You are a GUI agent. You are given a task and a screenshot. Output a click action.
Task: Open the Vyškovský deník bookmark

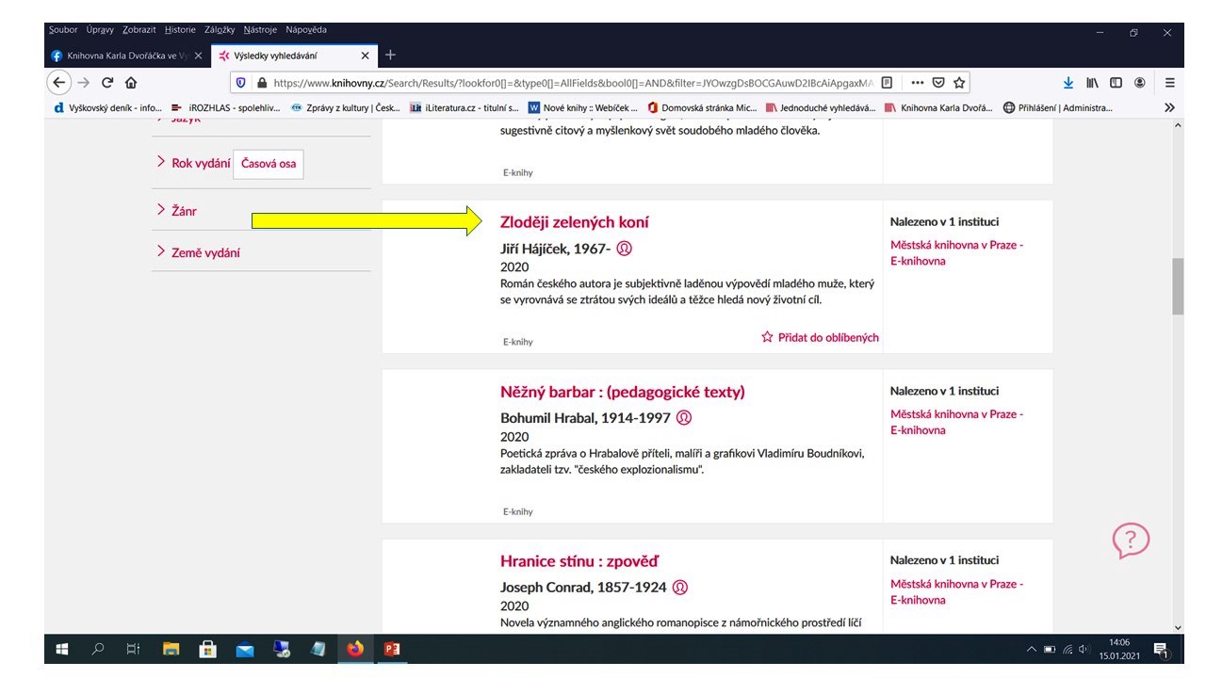coord(108,107)
